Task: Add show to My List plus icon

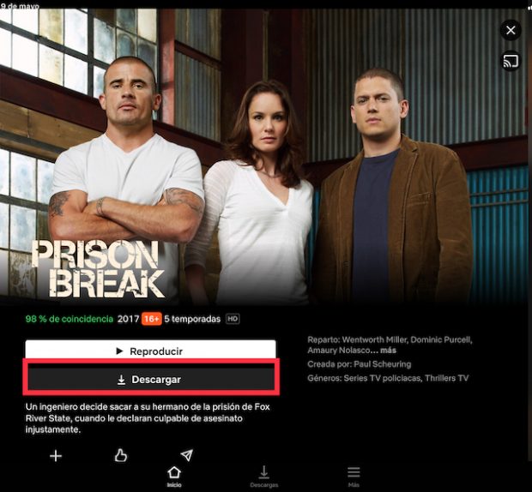Action: pyautogui.click(x=56, y=456)
